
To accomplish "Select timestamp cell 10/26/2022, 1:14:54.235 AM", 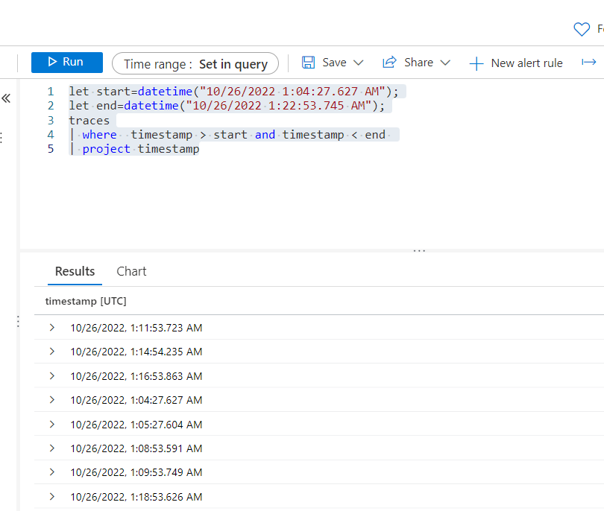I will tap(136, 352).
